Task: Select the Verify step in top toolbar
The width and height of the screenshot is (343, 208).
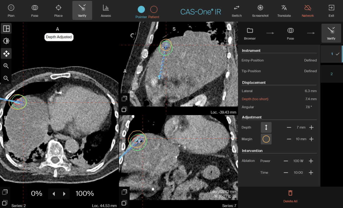Action: (82, 11)
